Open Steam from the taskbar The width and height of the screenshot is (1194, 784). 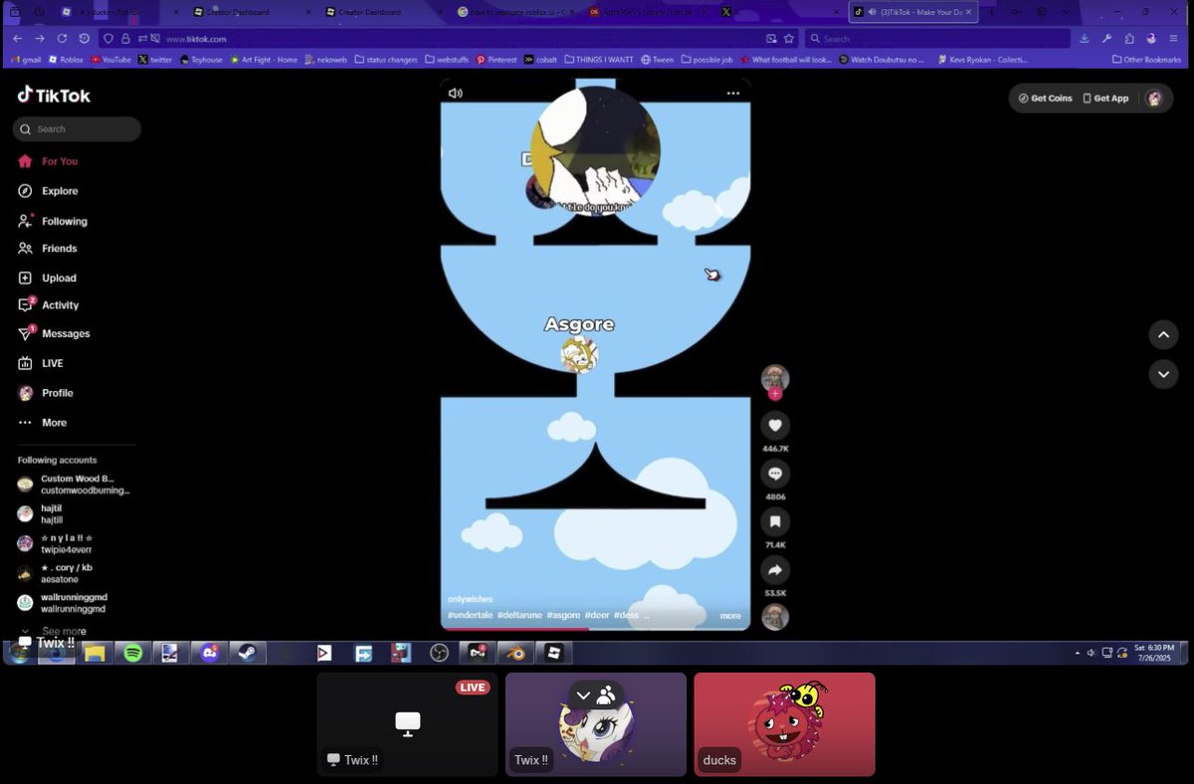tap(247, 653)
